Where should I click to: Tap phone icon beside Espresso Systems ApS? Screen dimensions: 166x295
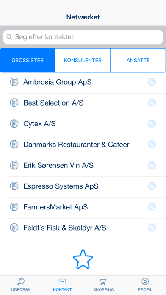point(152,186)
